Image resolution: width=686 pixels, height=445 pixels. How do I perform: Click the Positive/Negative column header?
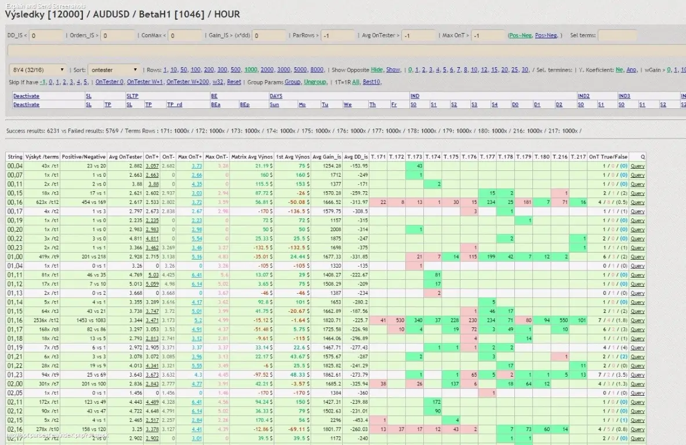[84, 157]
